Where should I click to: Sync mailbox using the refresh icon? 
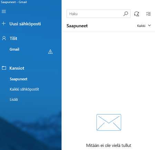coord(137,14)
